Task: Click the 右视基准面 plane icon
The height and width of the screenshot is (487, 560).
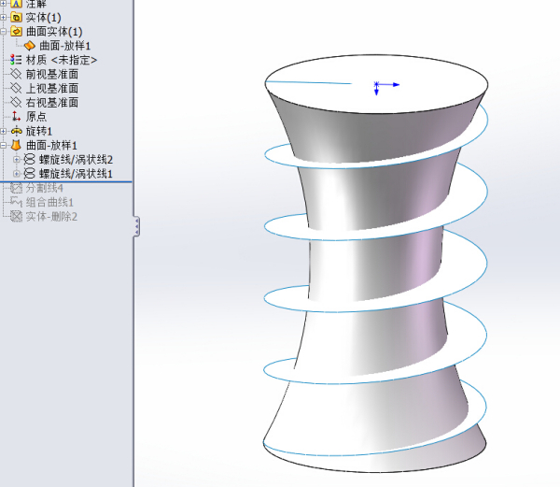Action: pyautogui.click(x=16, y=102)
